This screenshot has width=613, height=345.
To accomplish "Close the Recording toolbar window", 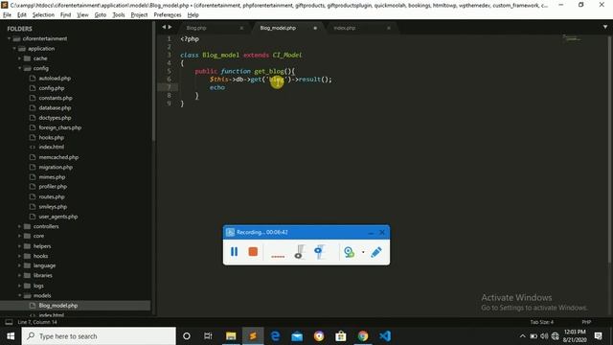I will pos(382,232).
